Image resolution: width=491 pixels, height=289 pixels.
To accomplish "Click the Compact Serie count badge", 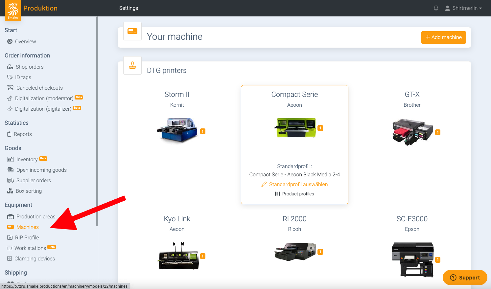I will click(x=320, y=128).
